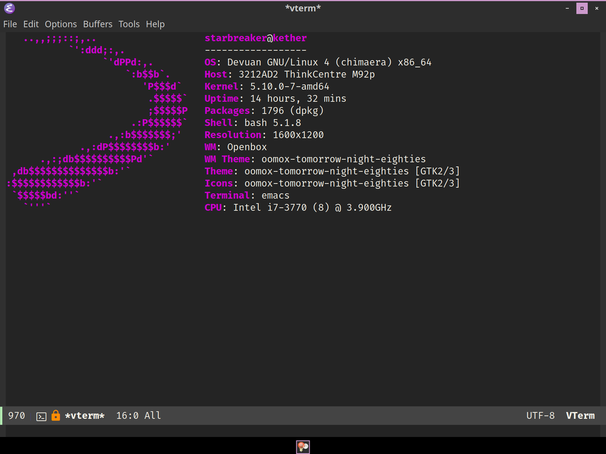Click the WM Theme line
Screen dimensions: 606x454
click(x=315, y=159)
